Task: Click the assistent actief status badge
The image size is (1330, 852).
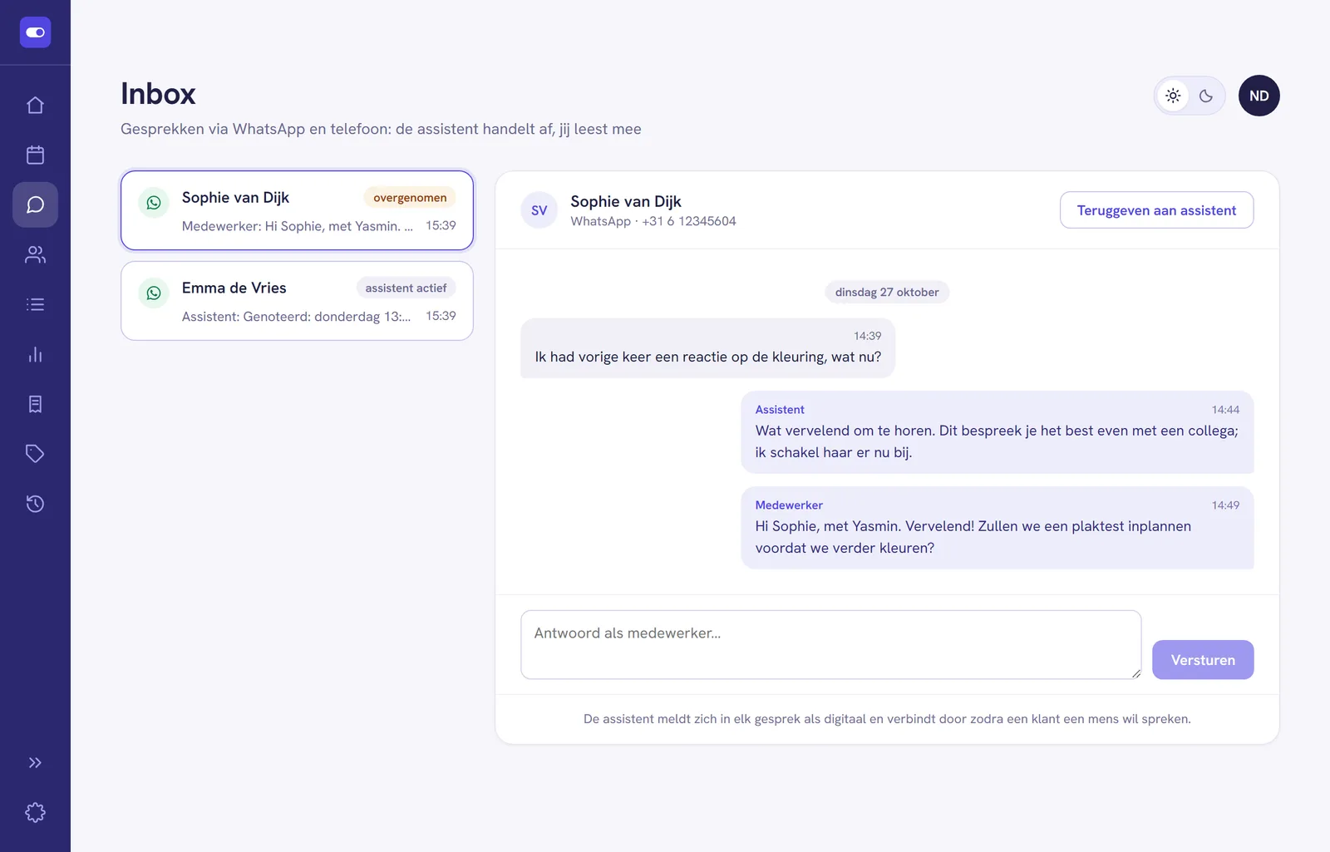Action: tap(406, 288)
